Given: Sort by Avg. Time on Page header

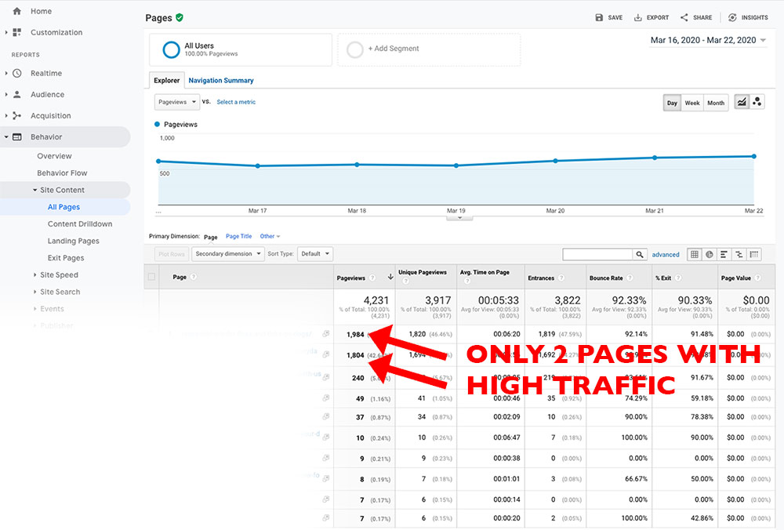Looking at the screenshot, I should [485, 273].
